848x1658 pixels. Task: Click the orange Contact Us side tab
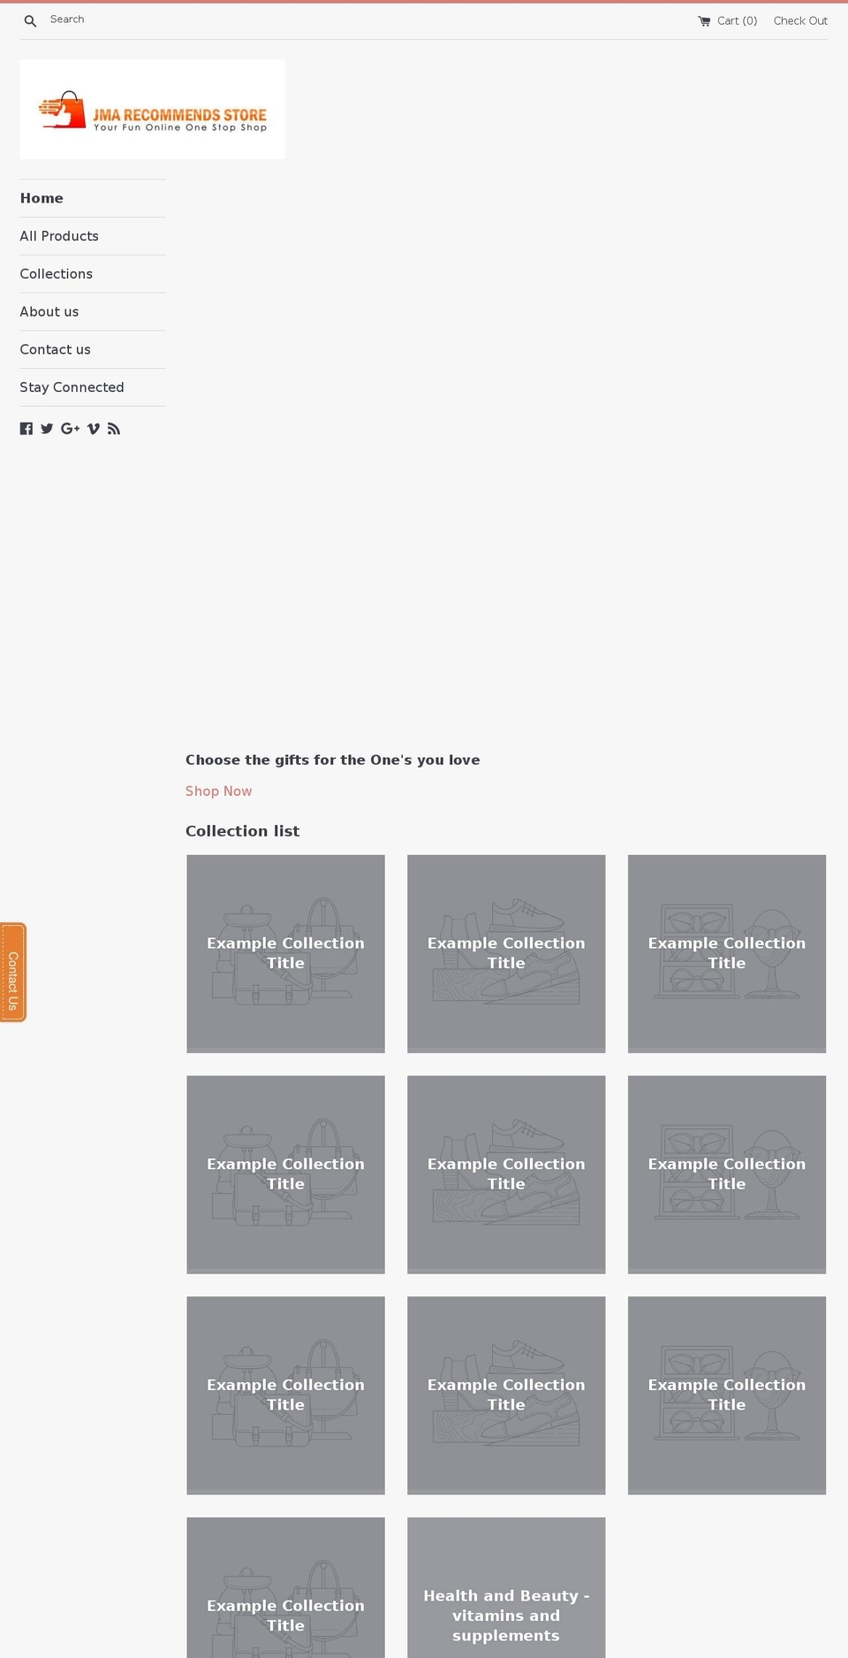coord(13,973)
